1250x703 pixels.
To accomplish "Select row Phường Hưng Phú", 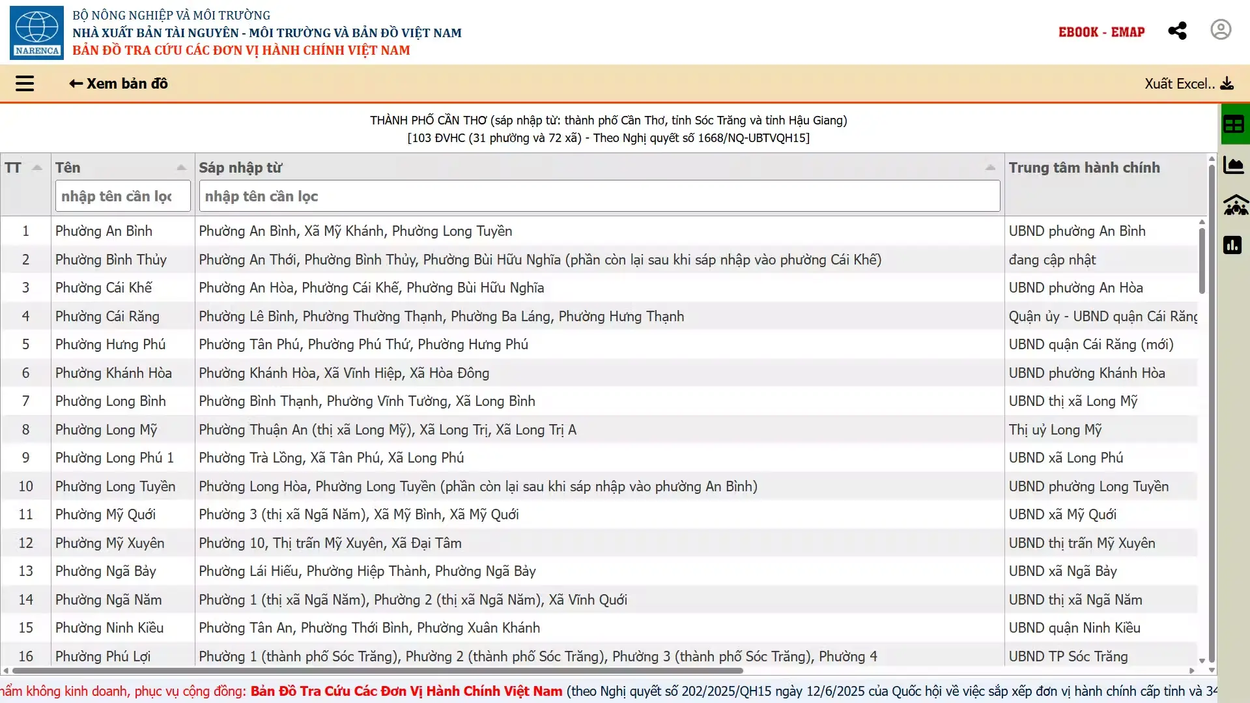I will tap(599, 344).
